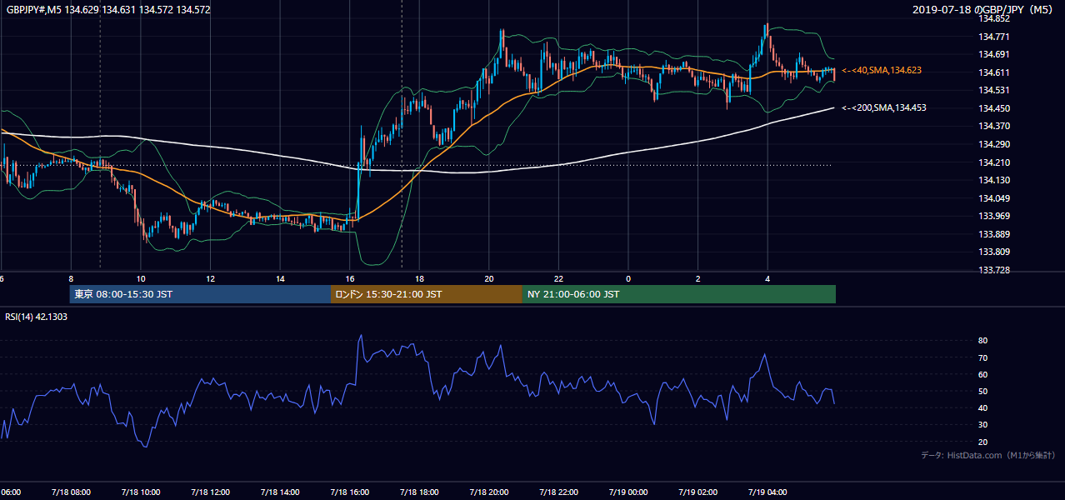This screenshot has height=500, width=1065.
Task: Click the 7/18 12:00 date label
Action: click(210, 492)
